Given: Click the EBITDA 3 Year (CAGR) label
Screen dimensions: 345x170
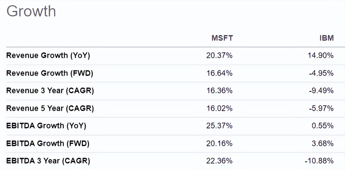Looking at the screenshot, I should 48,161.
